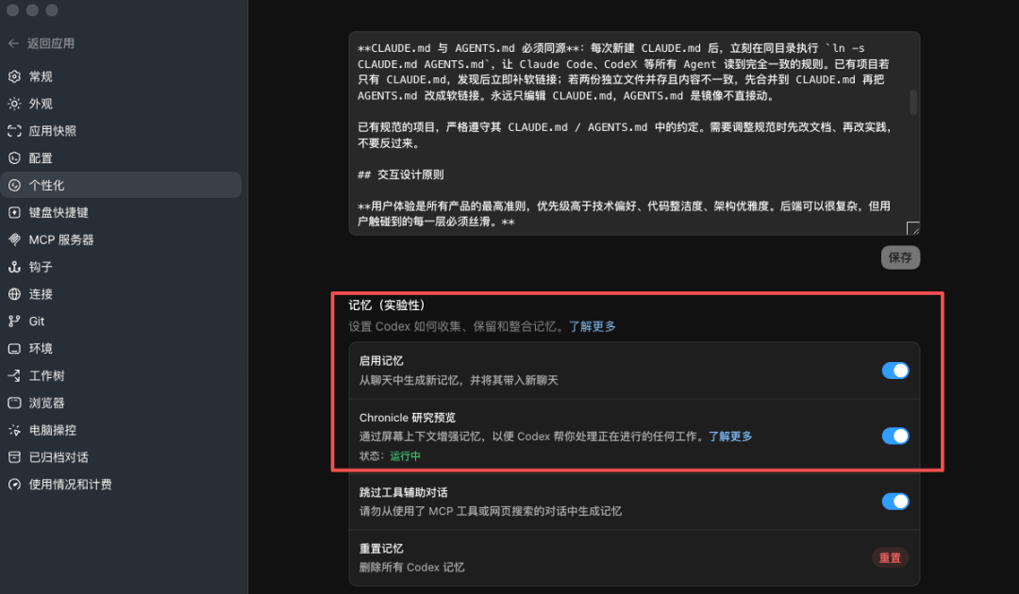Click the 电脑操控 cursor icon
Screen dimensions: 1019x594
[14, 430]
